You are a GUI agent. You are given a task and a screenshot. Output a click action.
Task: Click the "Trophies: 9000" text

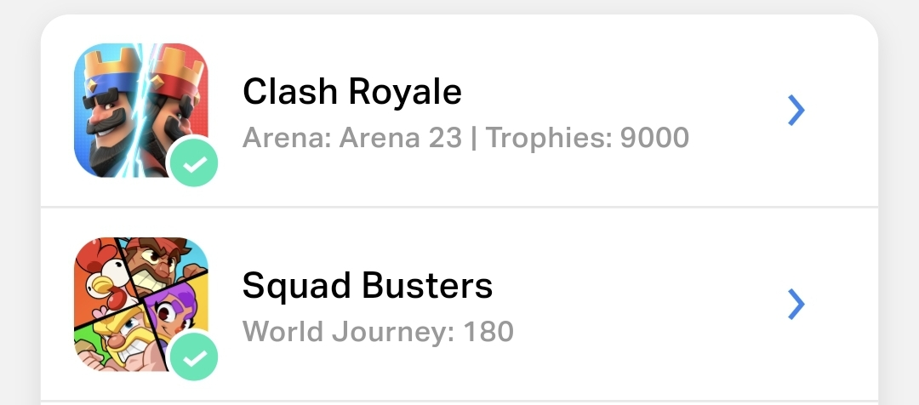pyautogui.click(x=587, y=137)
